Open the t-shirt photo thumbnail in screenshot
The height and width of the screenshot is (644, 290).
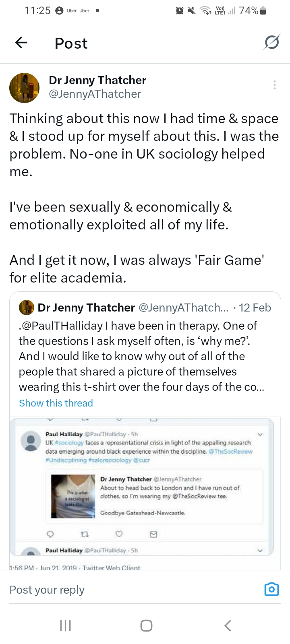[x=72, y=496]
